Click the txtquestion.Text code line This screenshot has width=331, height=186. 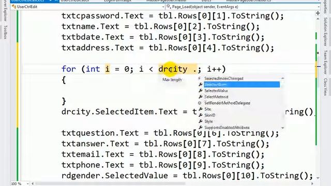(x=170, y=133)
